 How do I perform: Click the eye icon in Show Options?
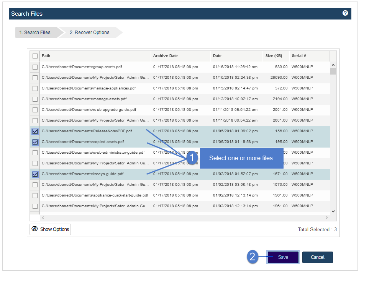point(34,229)
